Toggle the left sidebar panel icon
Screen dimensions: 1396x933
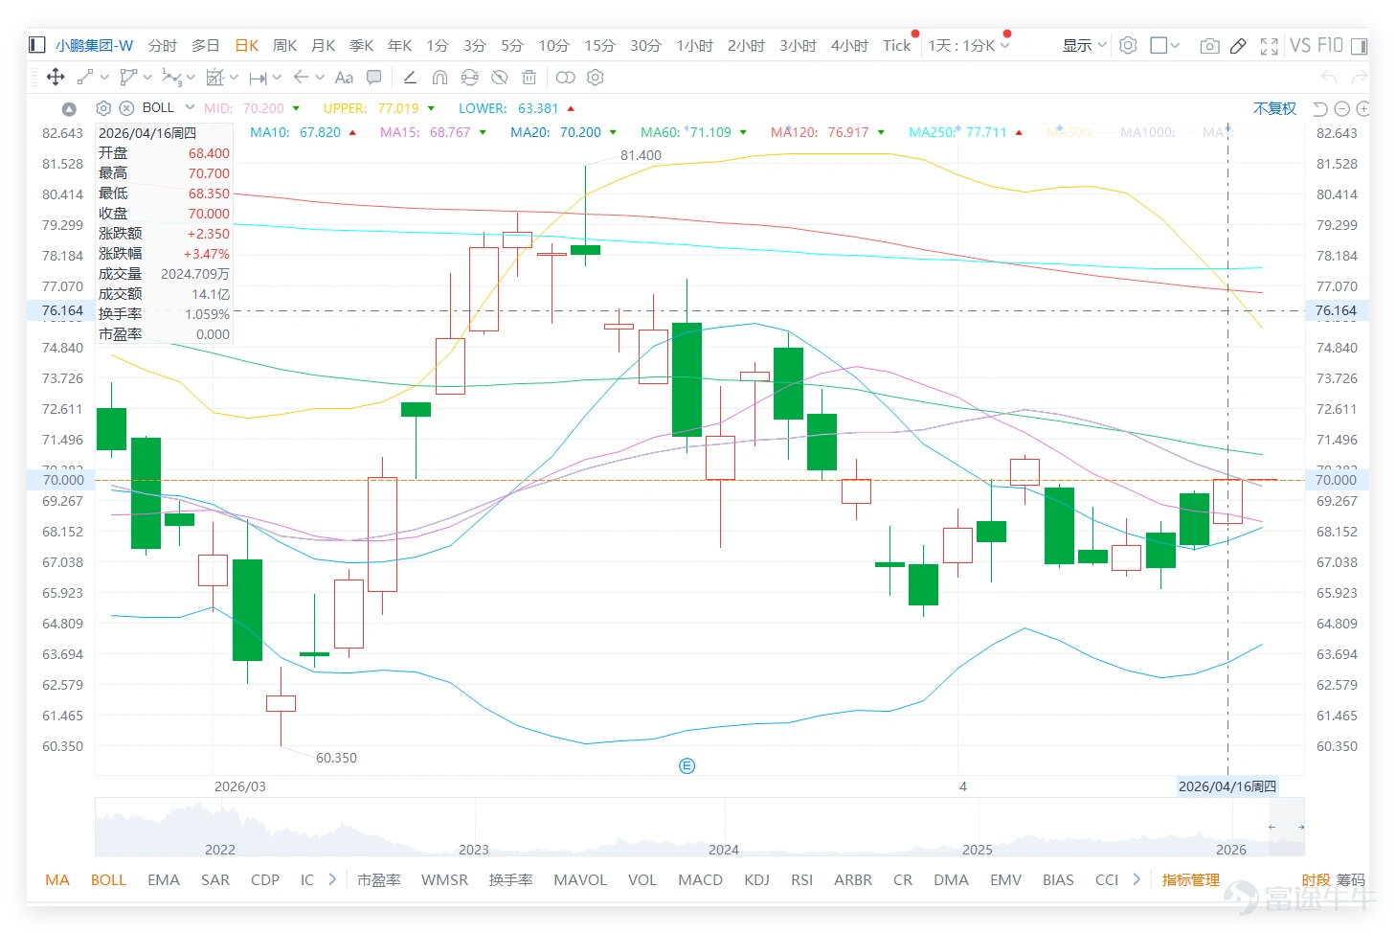37,45
